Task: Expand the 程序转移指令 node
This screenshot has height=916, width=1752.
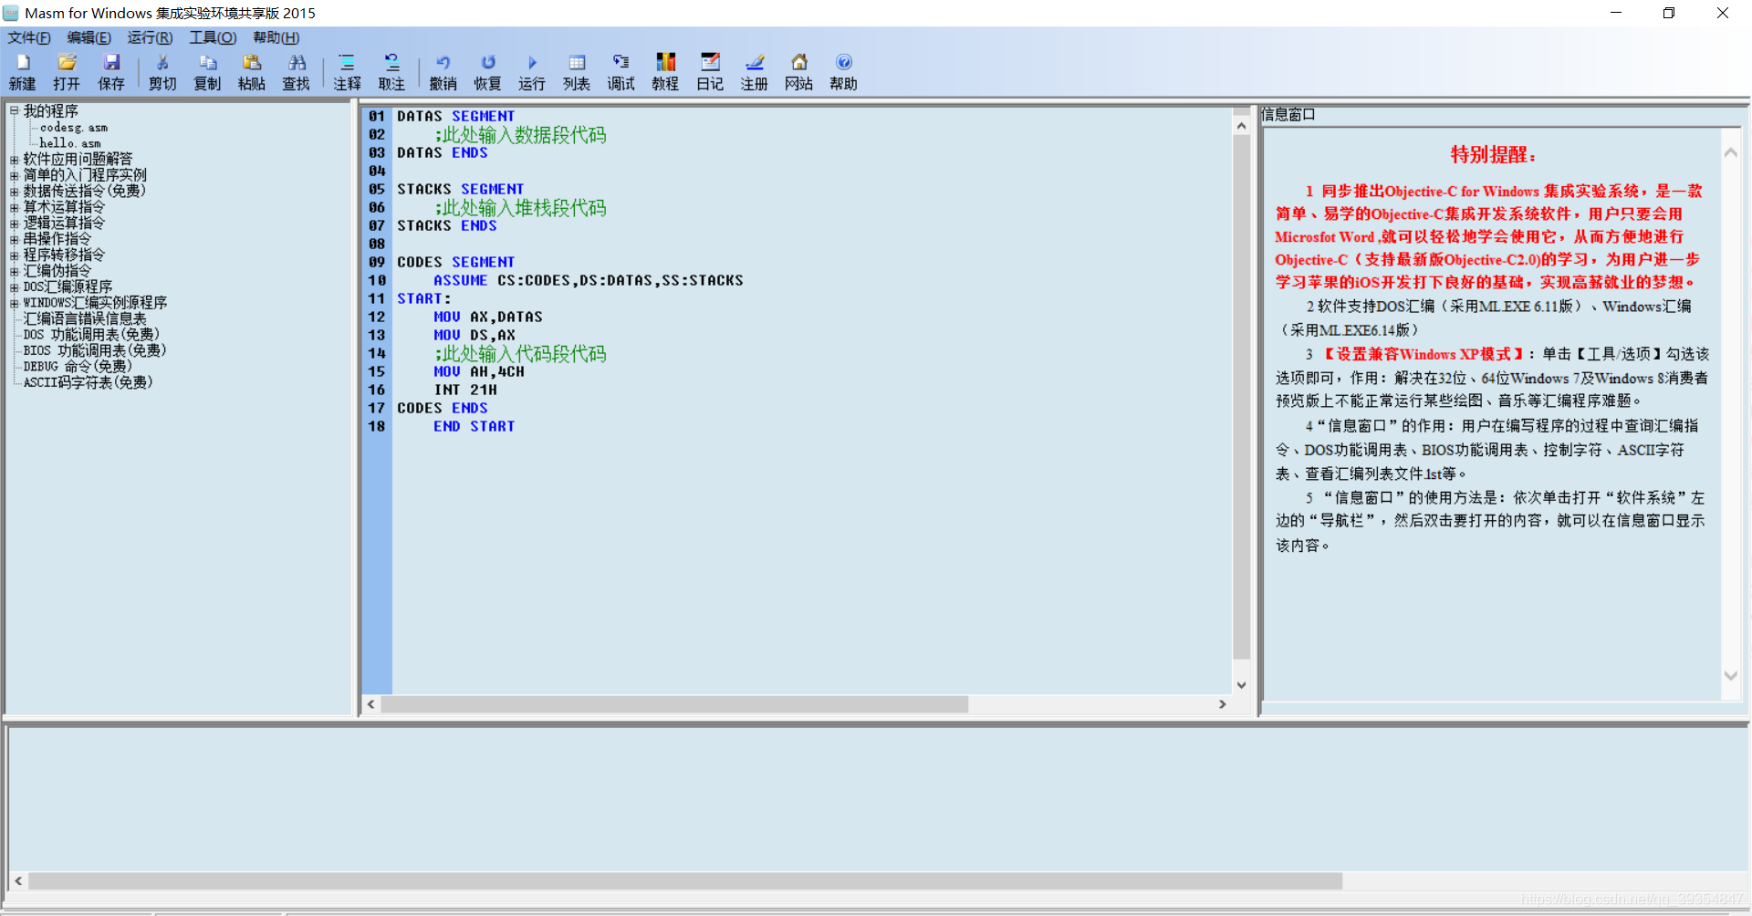Action: click(14, 255)
